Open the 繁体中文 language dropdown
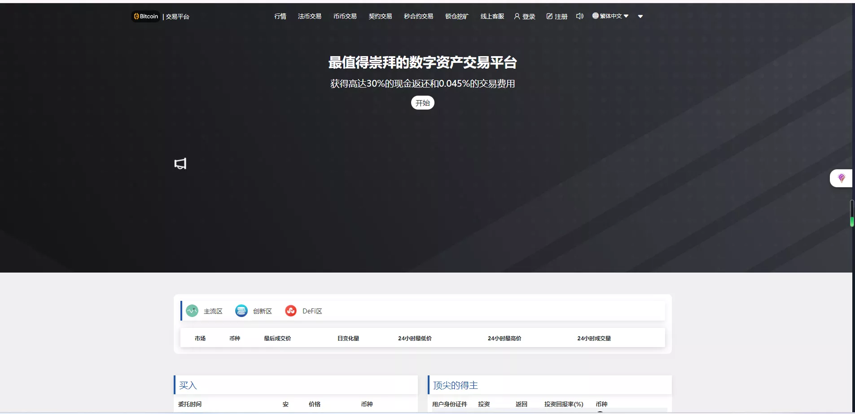The width and height of the screenshot is (855, 414). (x=610, y=16)
